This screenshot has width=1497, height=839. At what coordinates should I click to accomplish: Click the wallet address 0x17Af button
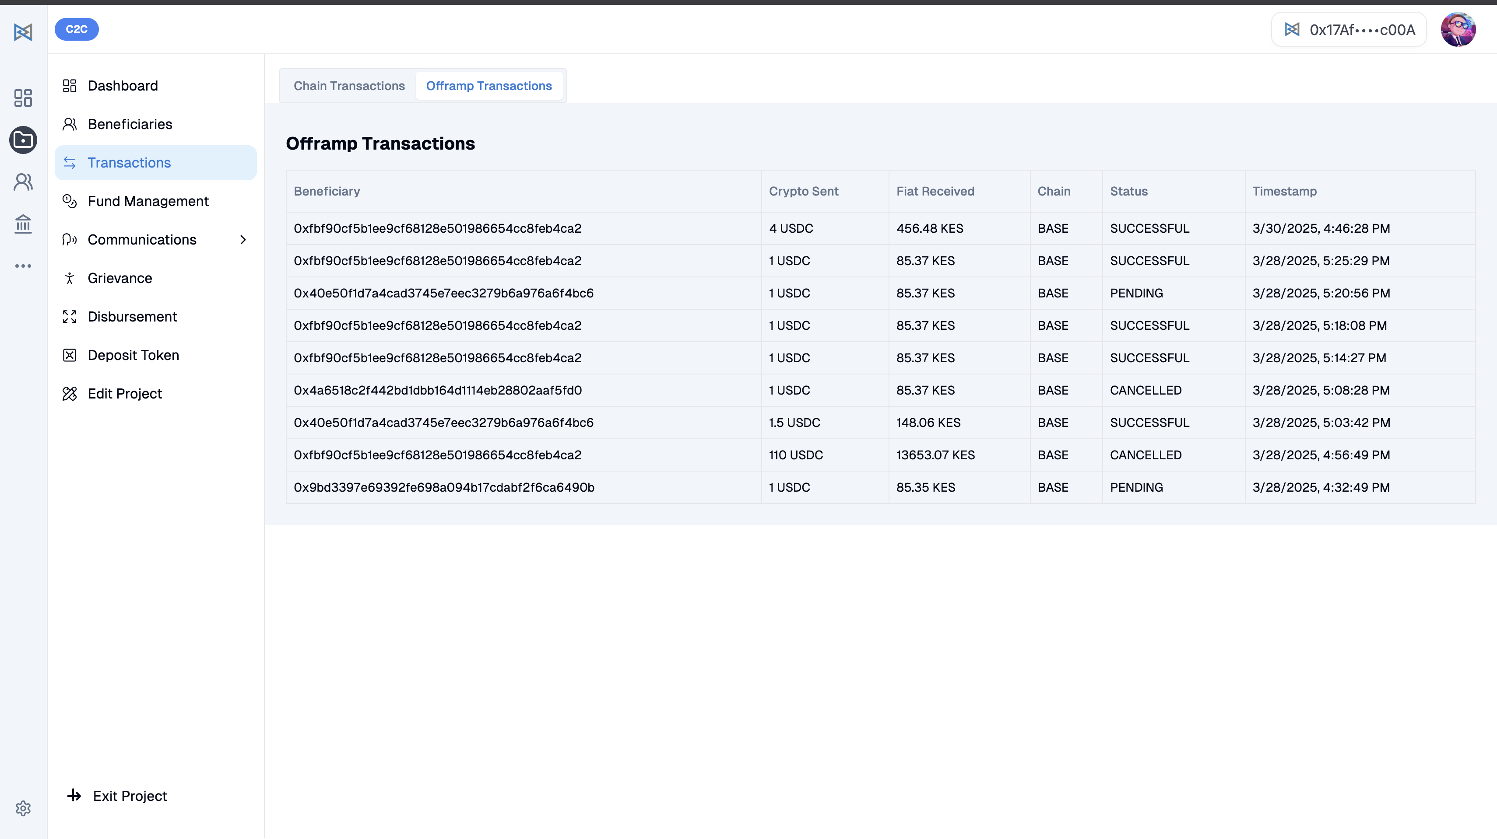point(1349,30)
